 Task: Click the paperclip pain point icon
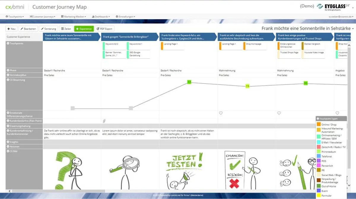pos(104,121)
